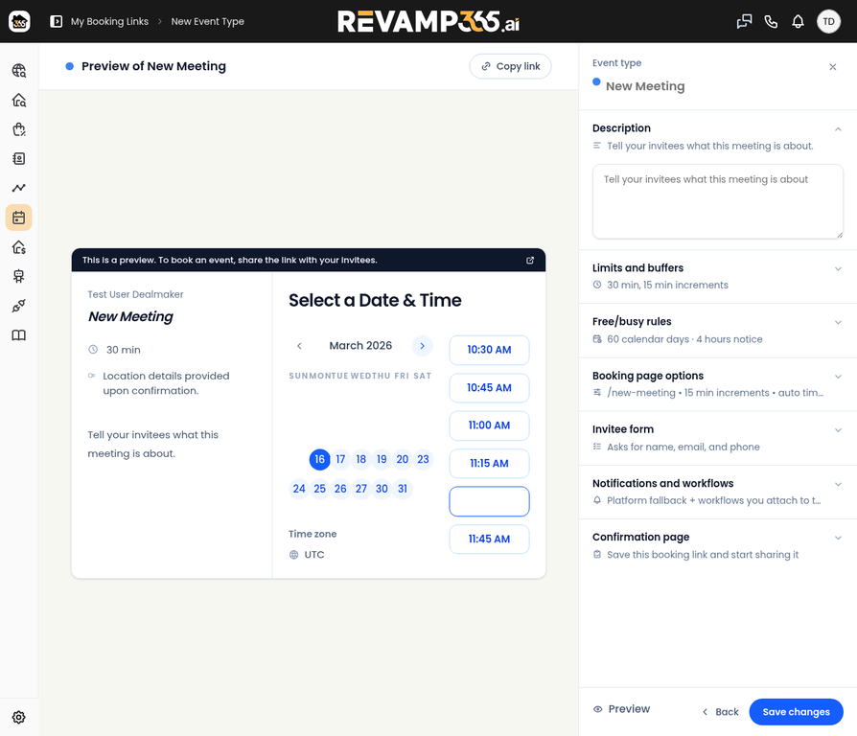Select March 25 on calendar
Image resolution: width=857 pixels, height=736 pixels.
pos(320,489)
